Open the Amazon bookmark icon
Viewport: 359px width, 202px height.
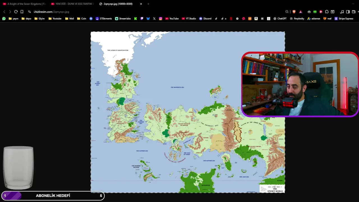tap(256, 19)
